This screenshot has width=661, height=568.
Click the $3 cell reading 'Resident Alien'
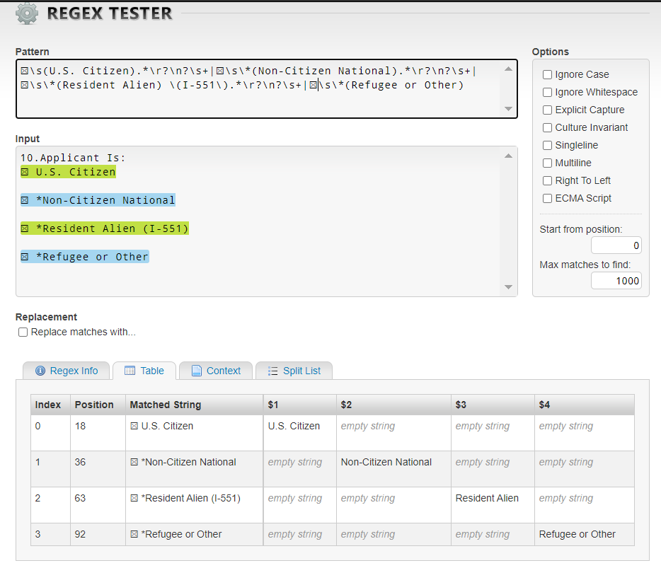pos(493,505)
